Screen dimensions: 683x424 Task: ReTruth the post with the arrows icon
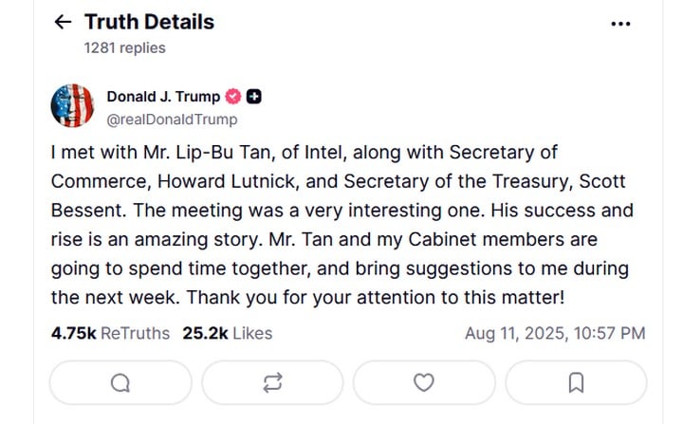tap(272, 382)
